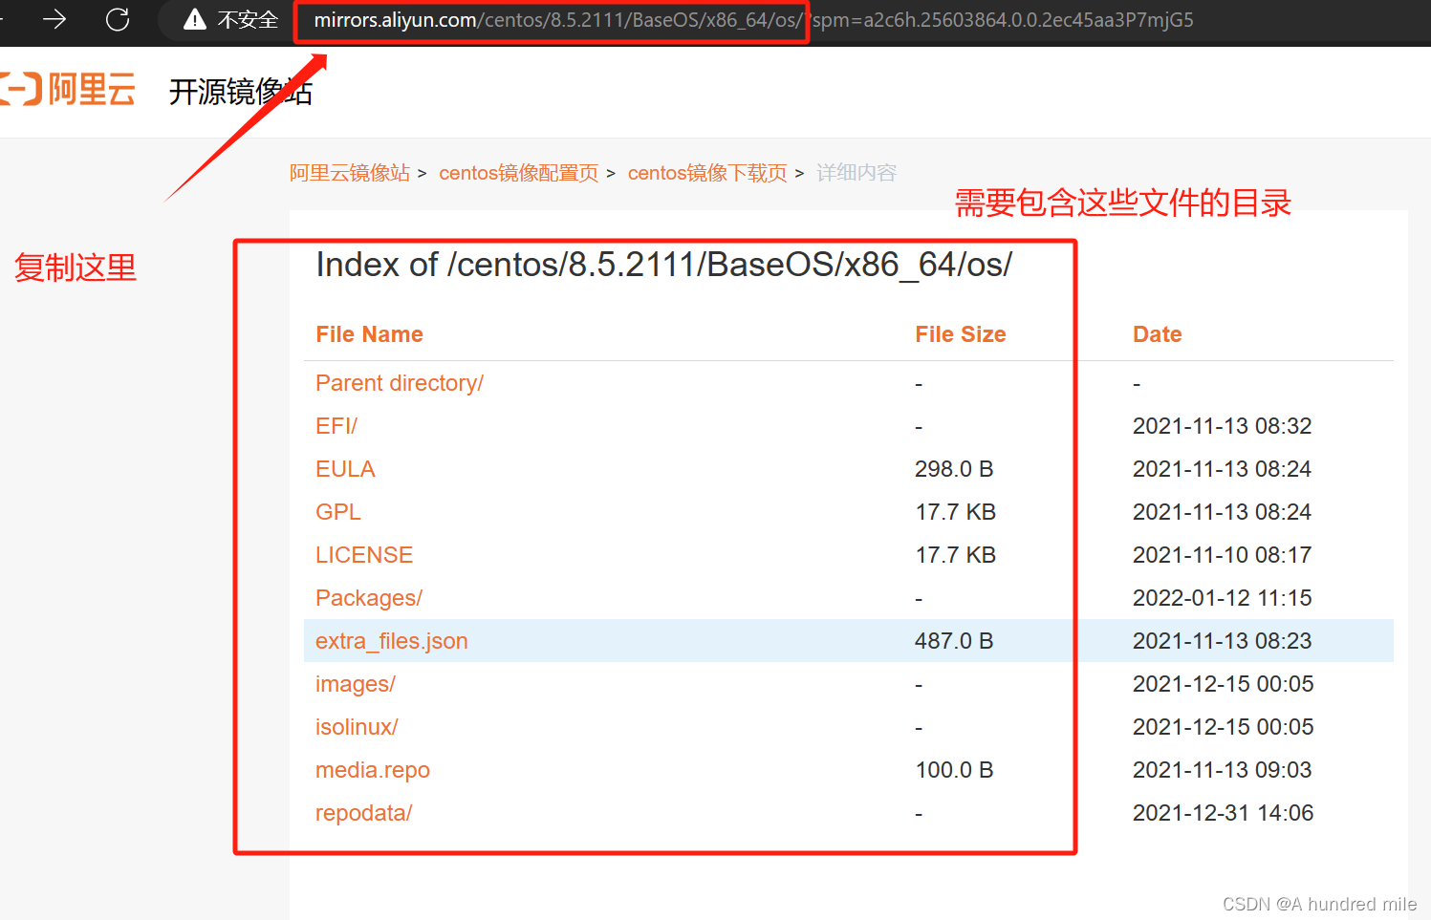Image resolution: width=1431 pixels, height=920 pixels.
Task: Click the 不安全 security label
Action: click(248, 20)
